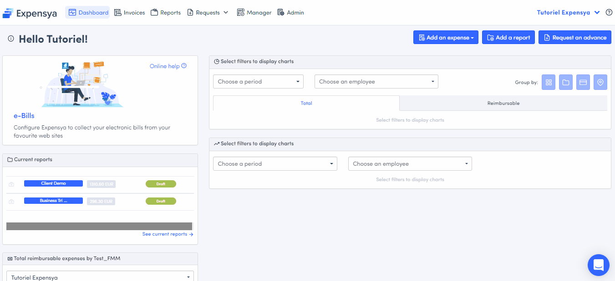Click the camera icon beside Client Demo report
The image size is (615, 281).
pos(11,184)
